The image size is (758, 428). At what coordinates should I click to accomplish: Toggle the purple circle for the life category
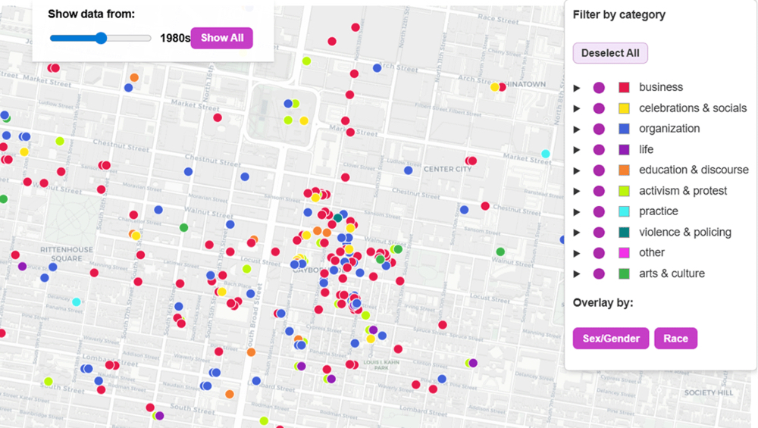tap(599, 150)
